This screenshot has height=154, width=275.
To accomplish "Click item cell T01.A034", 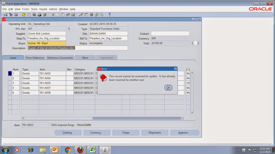I will click(52, 78).
